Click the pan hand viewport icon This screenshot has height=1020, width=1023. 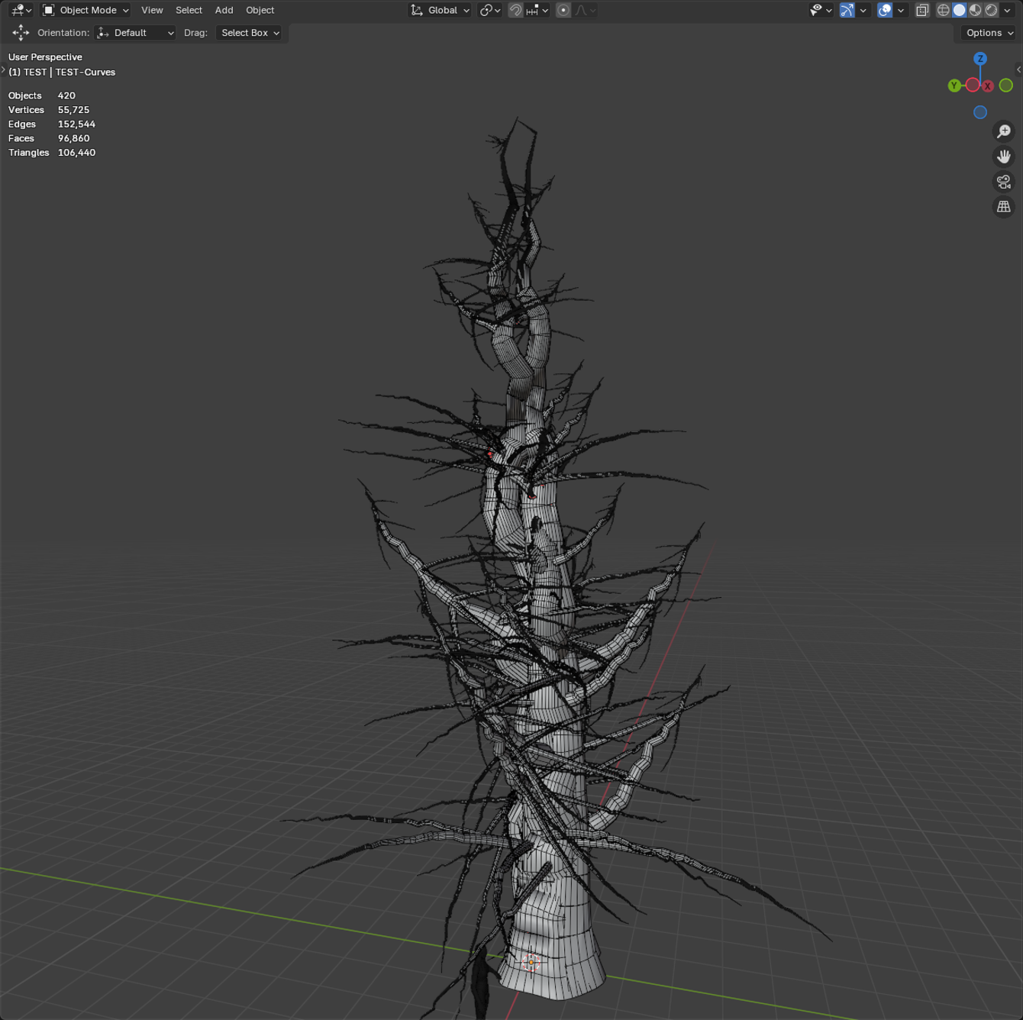1003,157
